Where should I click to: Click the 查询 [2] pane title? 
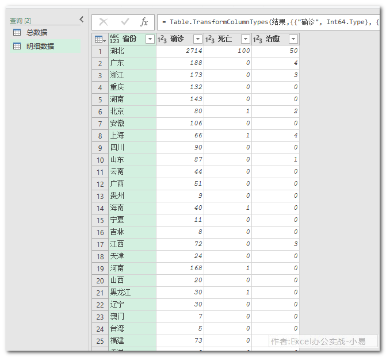tap(21, 21)
